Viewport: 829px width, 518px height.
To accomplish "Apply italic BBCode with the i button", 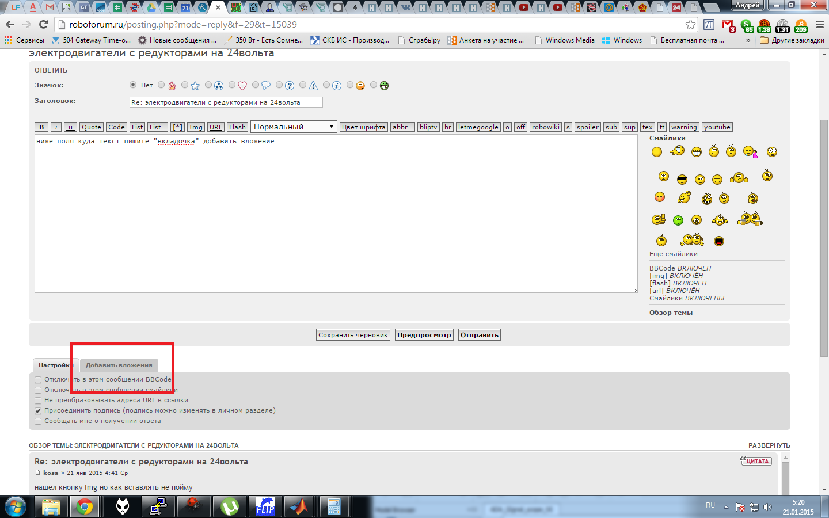I will point(56,127).
